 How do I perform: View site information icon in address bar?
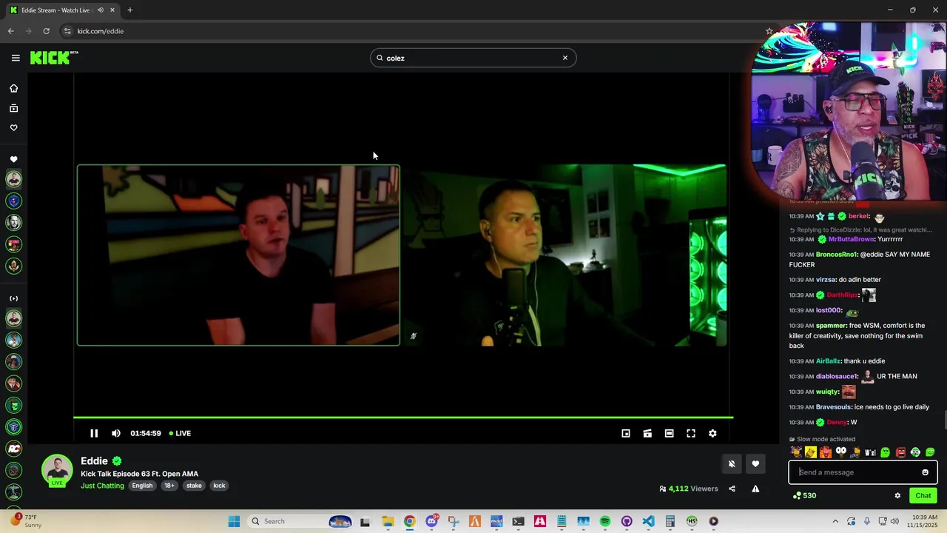pyautogui.click(x=67, y=31)
